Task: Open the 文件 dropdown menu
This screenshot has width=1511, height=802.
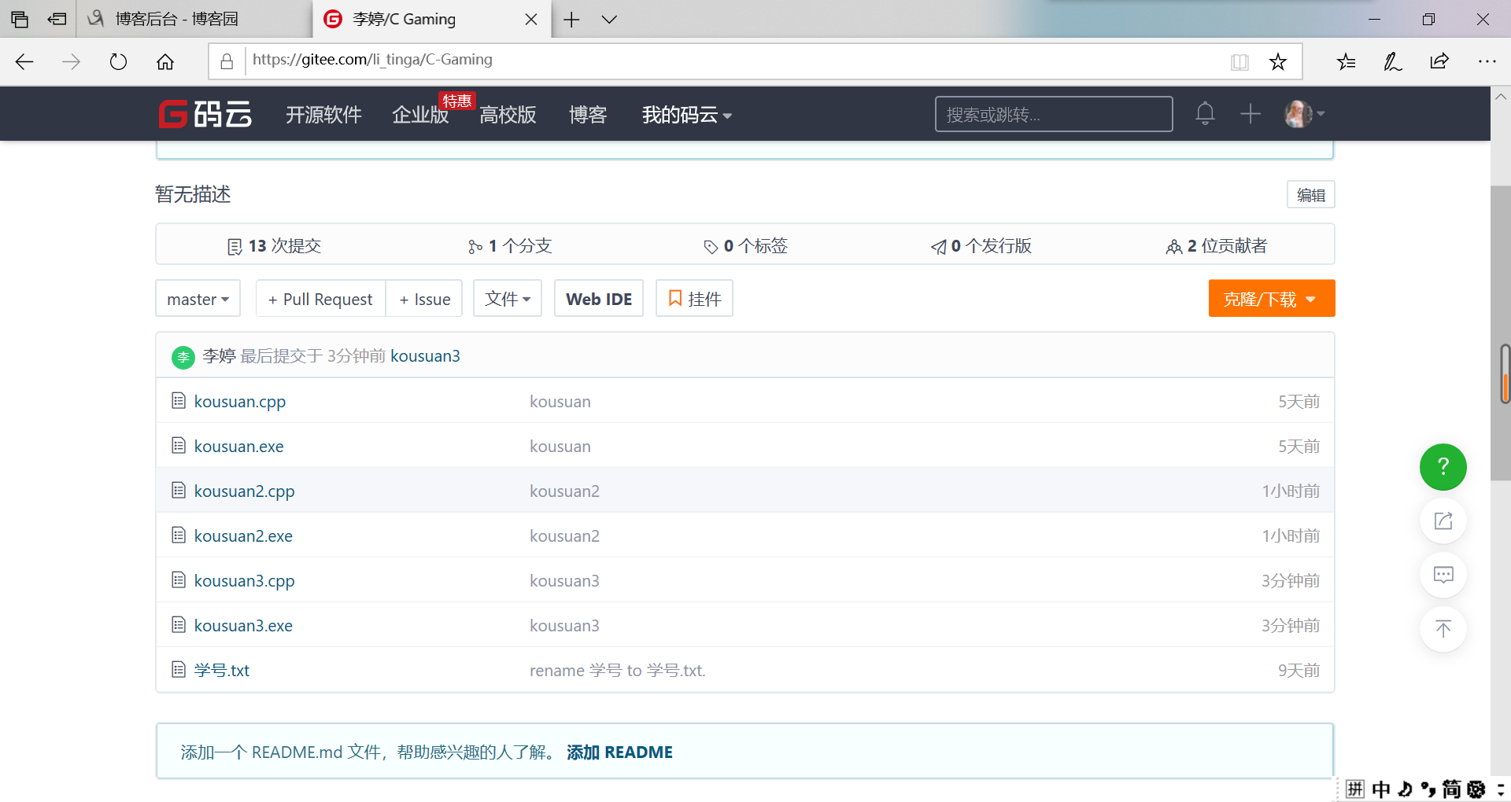Action: coord(508,299)
